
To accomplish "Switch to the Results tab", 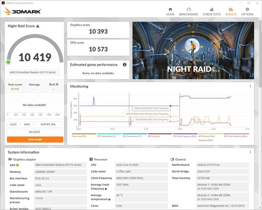I will pyautogui.click(x=231, y=12).
